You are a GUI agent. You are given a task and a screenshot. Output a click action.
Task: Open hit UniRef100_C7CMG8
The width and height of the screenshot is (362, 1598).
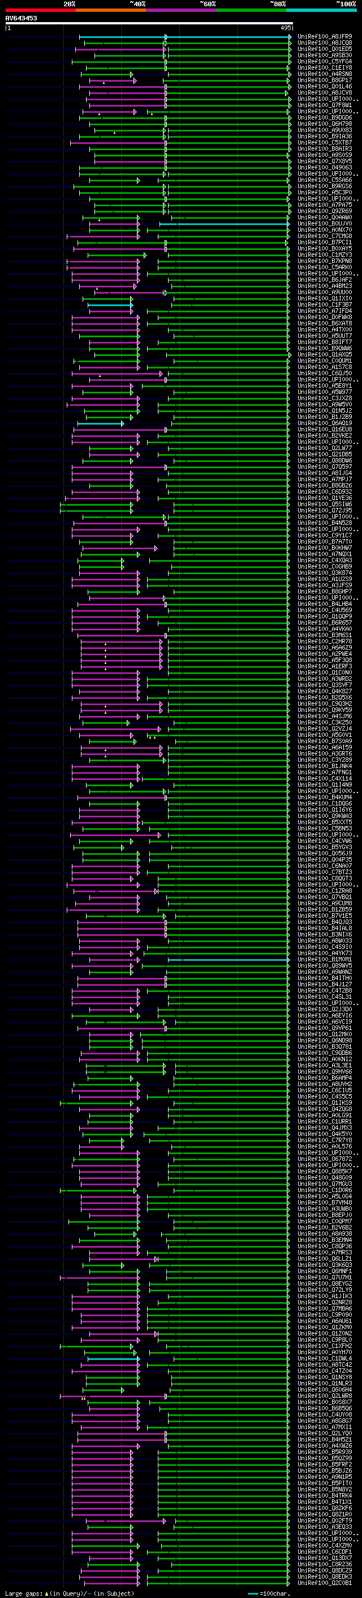[x=325, y=236]
